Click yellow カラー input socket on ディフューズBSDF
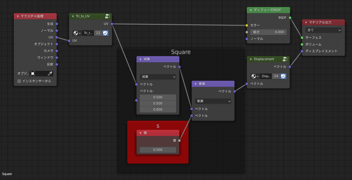The height and width of the screenshot is (180, 352). (x=247, y=25)
